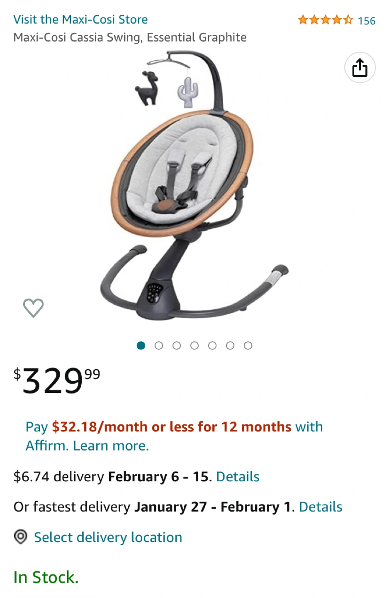Jump to the sixth product image dot

coord(230,346)
